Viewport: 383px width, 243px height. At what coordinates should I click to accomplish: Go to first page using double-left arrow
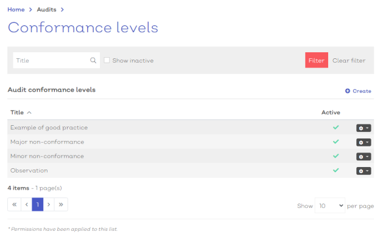pyautogui.click(x=14, y=205)
